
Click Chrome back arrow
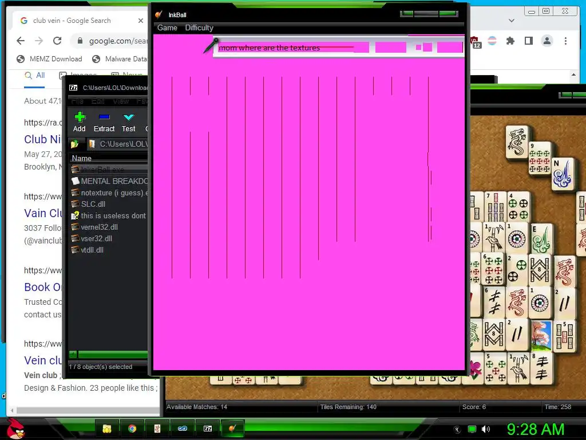(21, 41)
